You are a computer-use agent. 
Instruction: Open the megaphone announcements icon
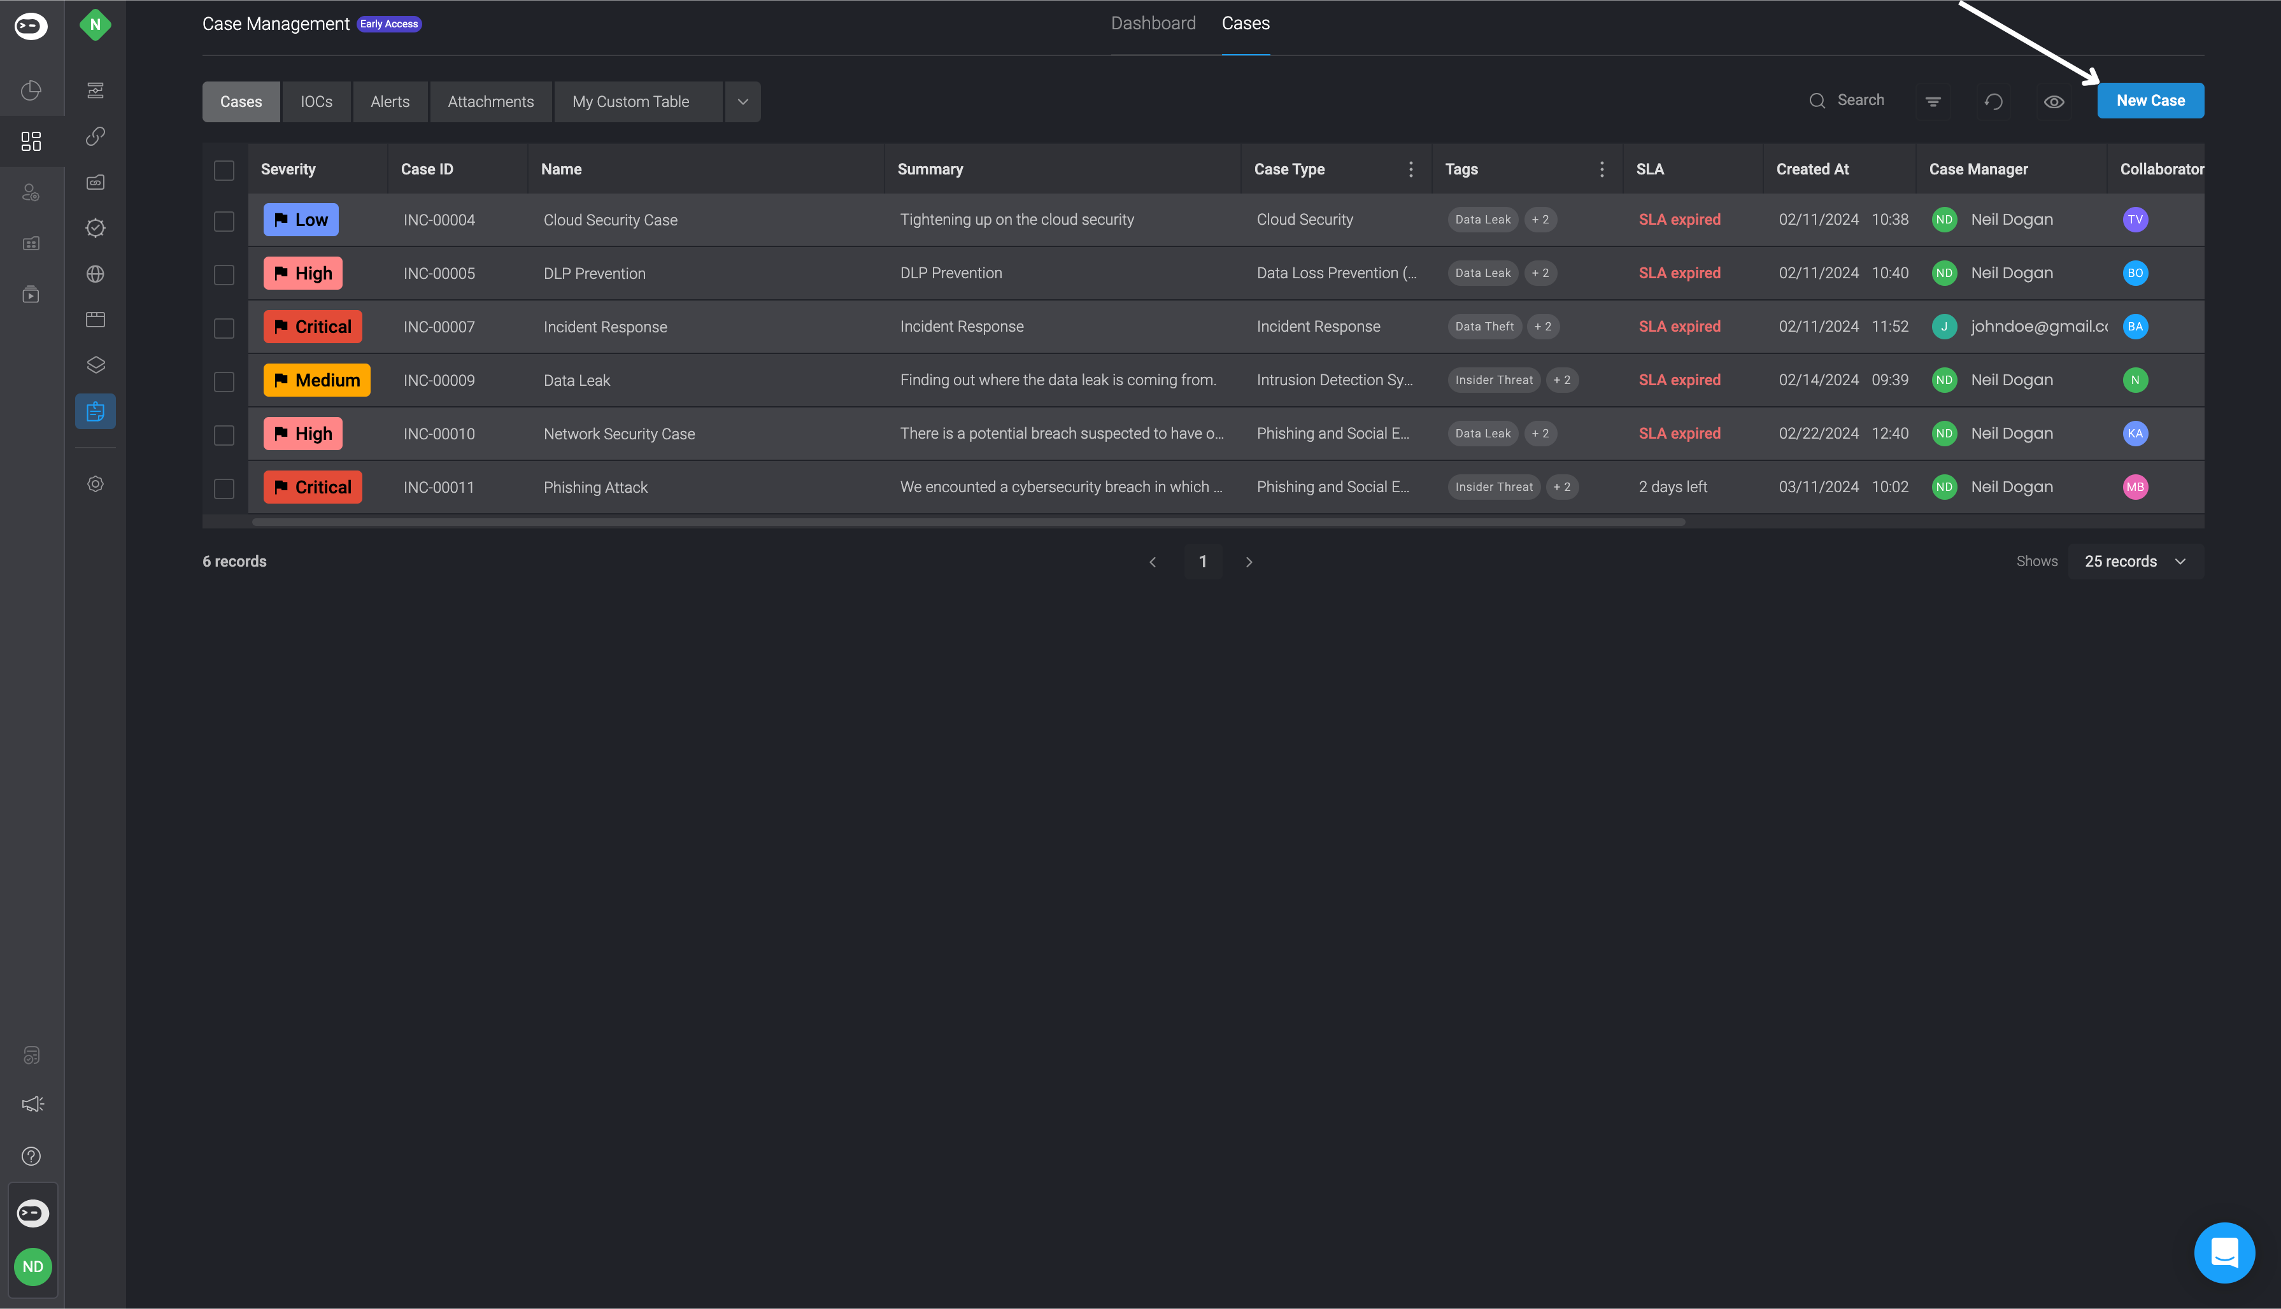[32, 1104]
